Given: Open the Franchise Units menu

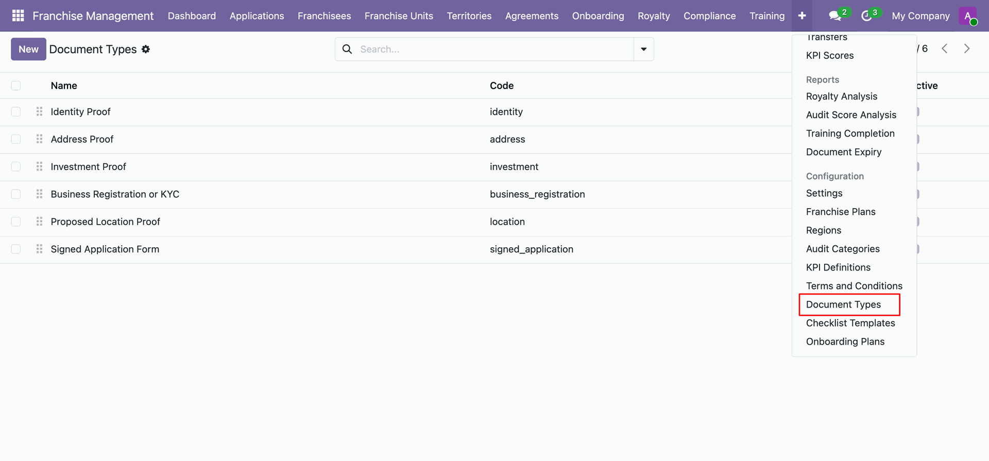Looking at the screenshot, I should pos(399,16).
